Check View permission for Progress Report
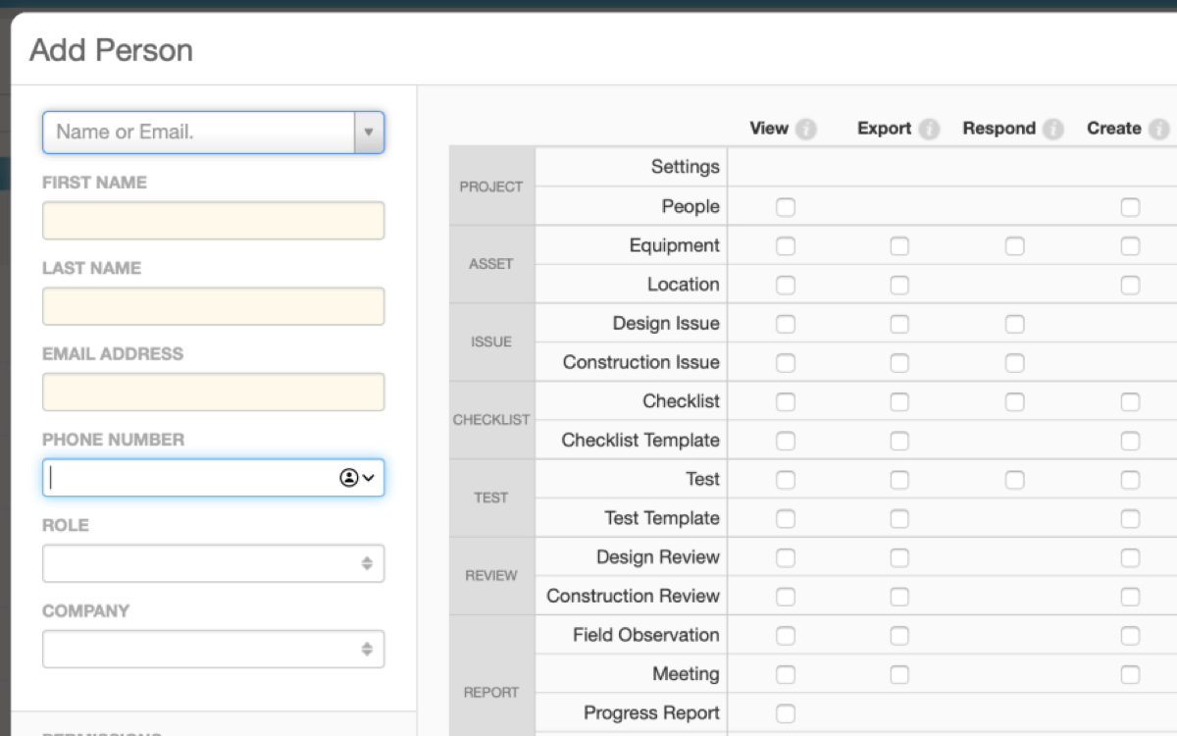The image size is (1177, 736). point(786,713)
